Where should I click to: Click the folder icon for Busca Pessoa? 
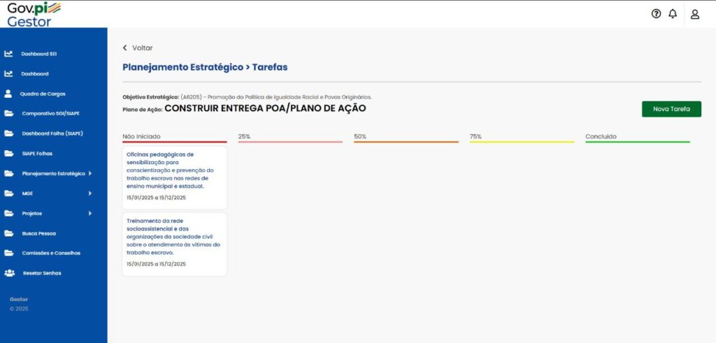point(8,233)
